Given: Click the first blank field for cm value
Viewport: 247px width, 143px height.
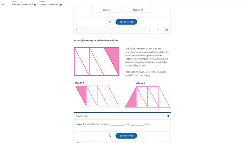Looking at the screenshot, I should (x=117, y=124).
